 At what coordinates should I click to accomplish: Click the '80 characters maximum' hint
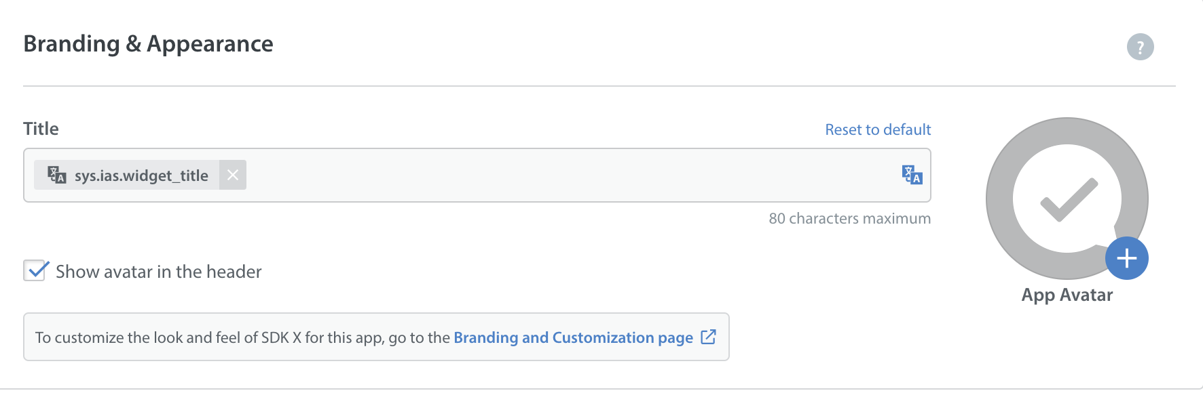849,218
